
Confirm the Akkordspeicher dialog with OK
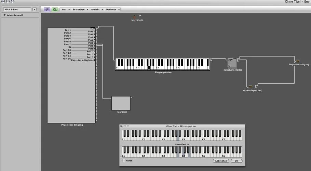click(x=236, y=161)
